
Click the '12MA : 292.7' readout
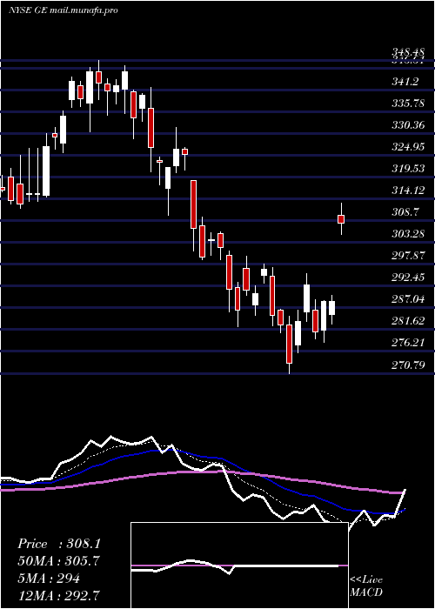coord(58,595)
